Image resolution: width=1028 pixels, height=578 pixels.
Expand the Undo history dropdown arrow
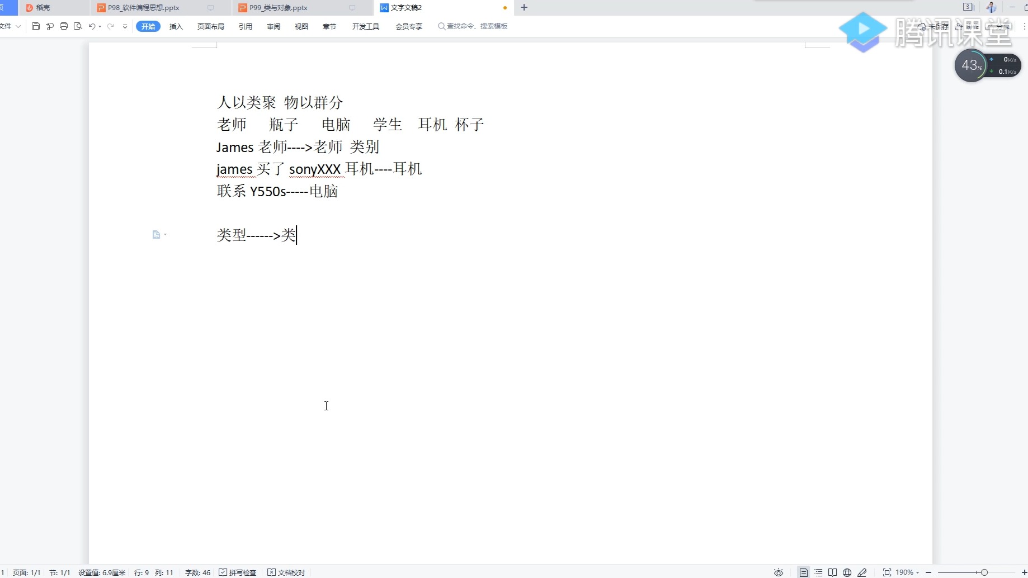(x=100, y=26)
